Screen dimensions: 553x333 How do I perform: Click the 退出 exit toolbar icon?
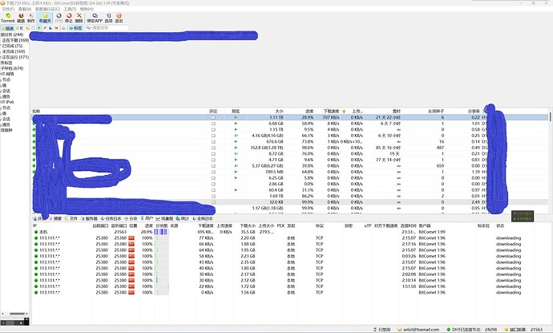click(119, 18)
